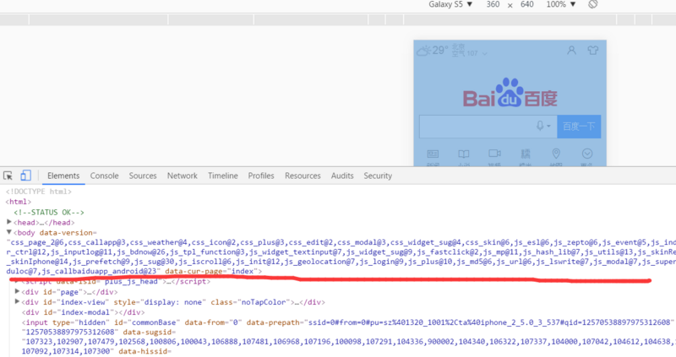Click the Baidu logo in the preview
The width and height of the screenshot is (676, 357).
pyautogui.click(x=510, y=93)
